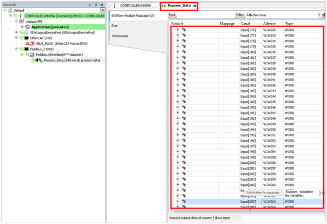Close the Process_Data tab
The height and width of the screenshot is (224, 327).
(194, 5)
